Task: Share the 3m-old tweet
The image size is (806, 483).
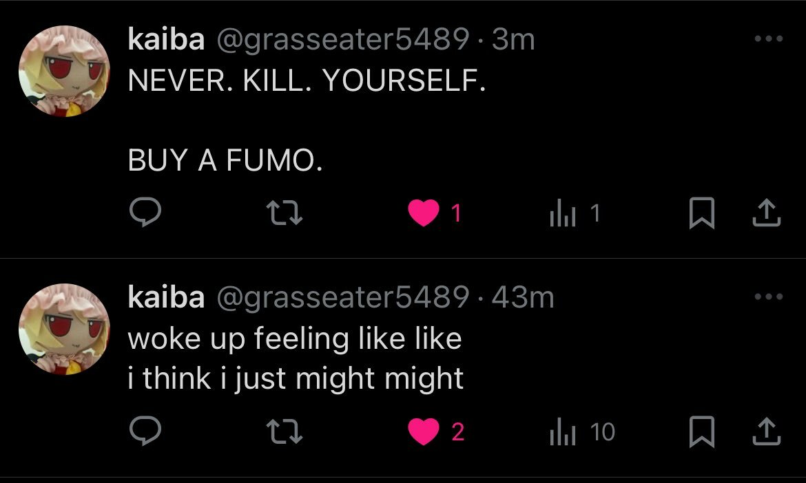Action: coord(767,213)
